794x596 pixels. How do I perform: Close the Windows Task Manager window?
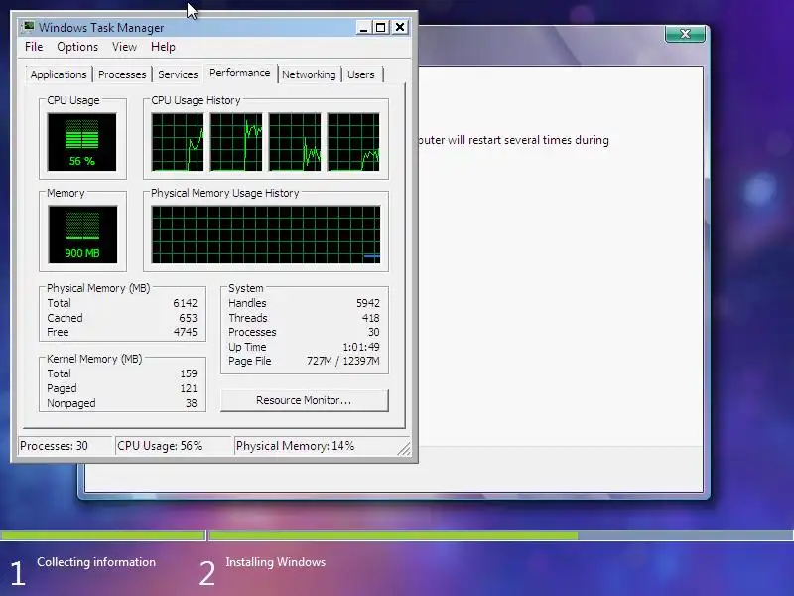coord(400,28)
